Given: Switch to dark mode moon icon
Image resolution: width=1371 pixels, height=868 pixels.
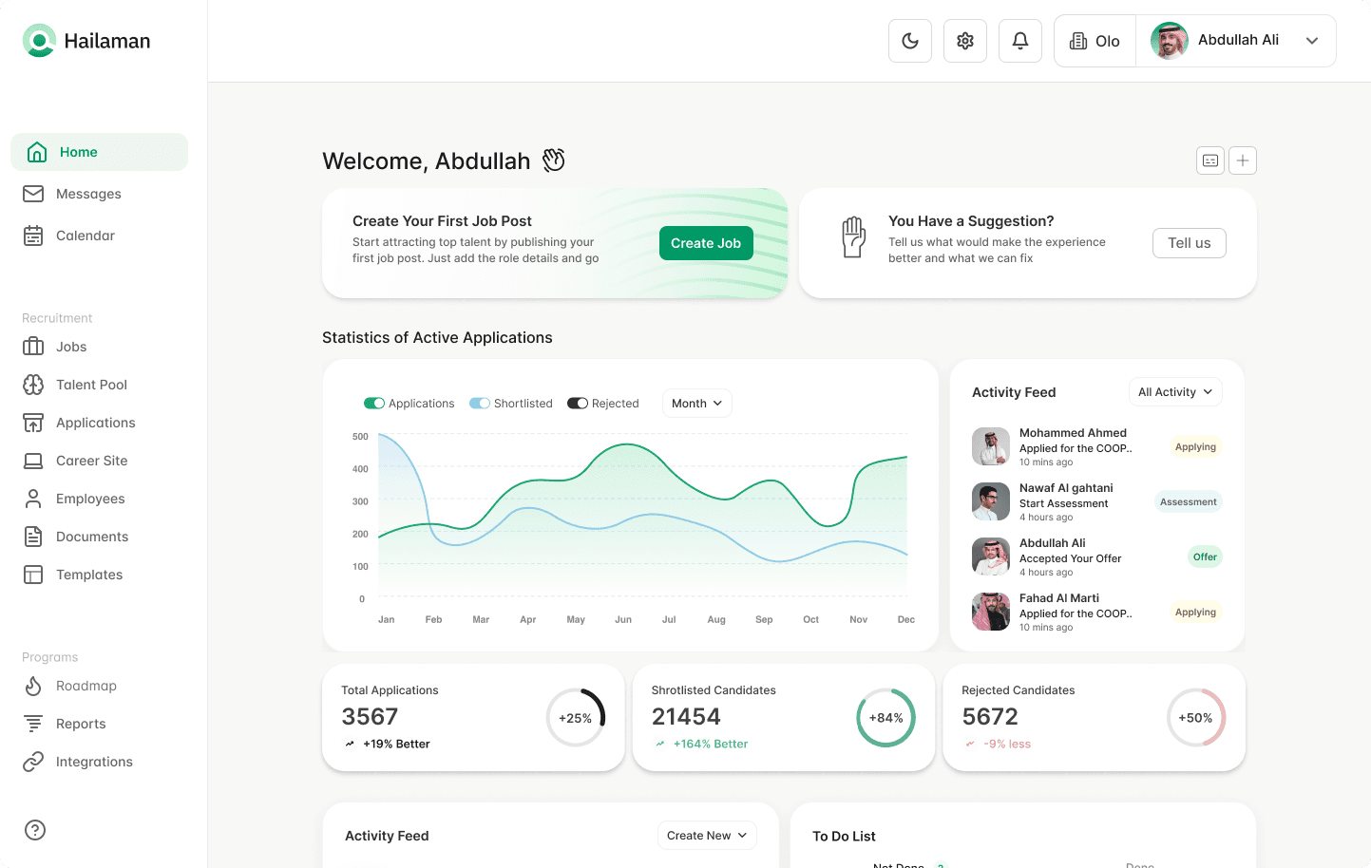Looking at the screenshot, I should pyautogui.click(x=910, y=41).
